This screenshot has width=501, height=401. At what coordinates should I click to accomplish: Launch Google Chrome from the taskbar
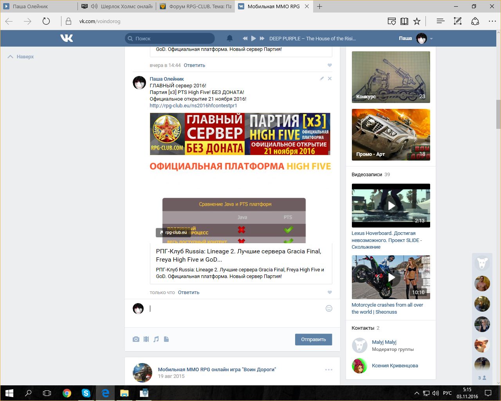coord(67,393)
